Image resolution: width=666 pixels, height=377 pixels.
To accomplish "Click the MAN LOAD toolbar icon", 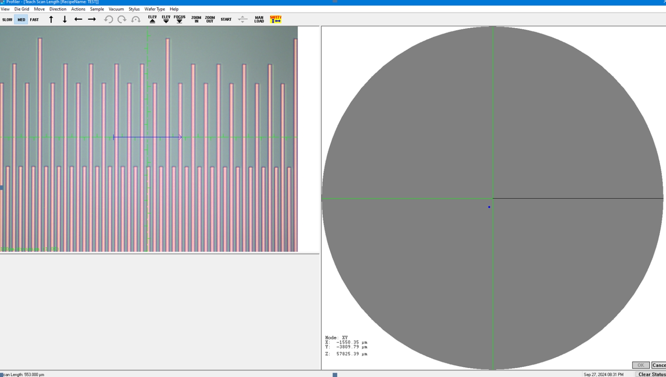I will pyautogui.click(x=259, y=19).
